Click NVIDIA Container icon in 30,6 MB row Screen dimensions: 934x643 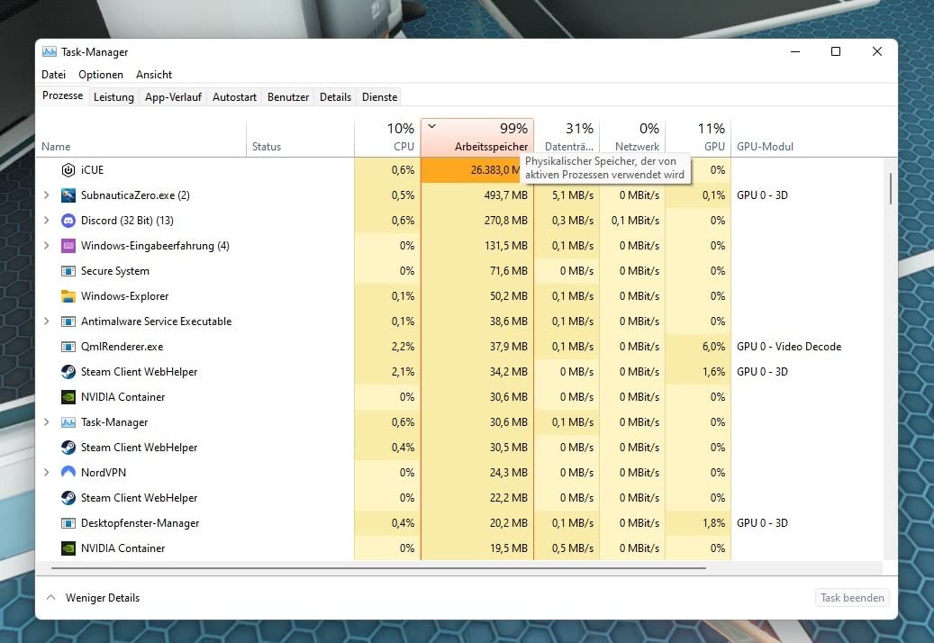point(68,397)
